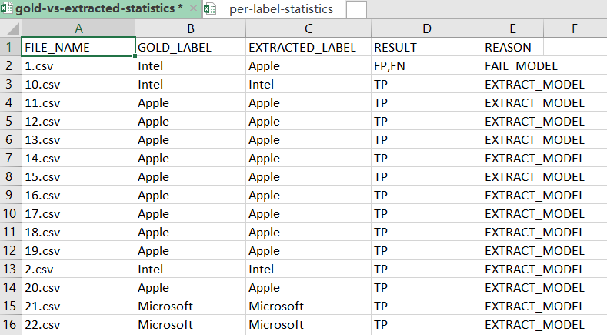Select the 11.csv cell

pos(78,102)
